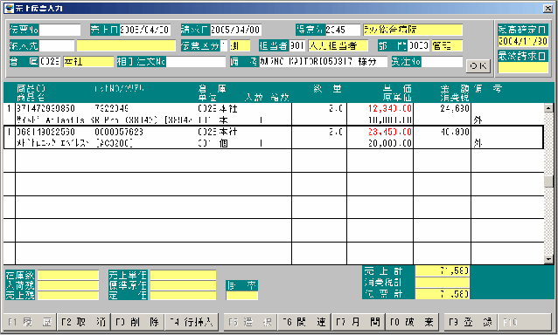Click the 担当者 code field showing 901
558x335 pixels.
[296, 45]
